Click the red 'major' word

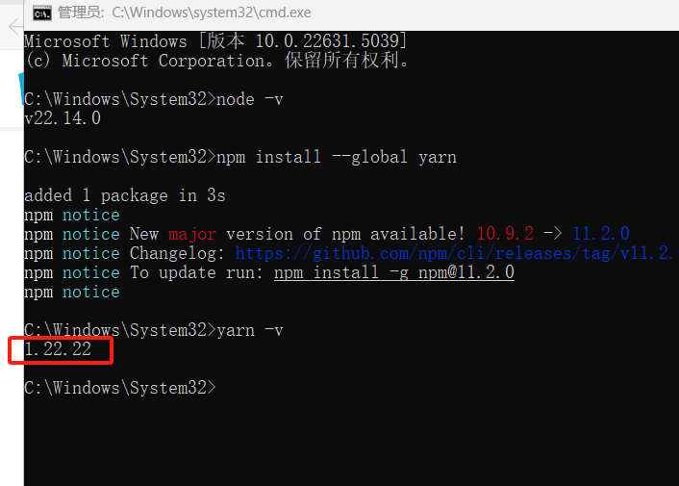191,234
